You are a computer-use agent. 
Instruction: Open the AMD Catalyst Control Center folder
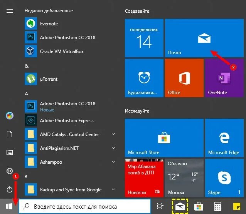click(x=71, y=134)
